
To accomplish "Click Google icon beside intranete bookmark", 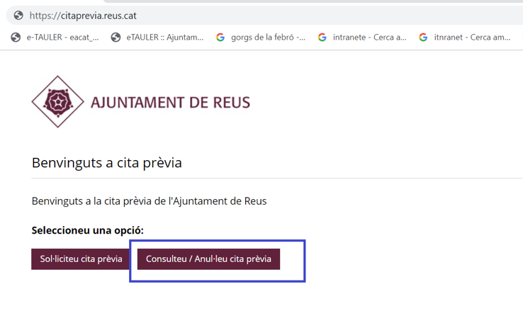I will (x=322, y=38).
